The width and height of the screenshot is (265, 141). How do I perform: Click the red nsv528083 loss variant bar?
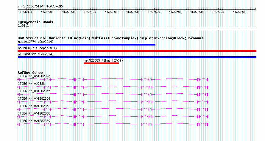pyautogui.click(x=102, y=63)
